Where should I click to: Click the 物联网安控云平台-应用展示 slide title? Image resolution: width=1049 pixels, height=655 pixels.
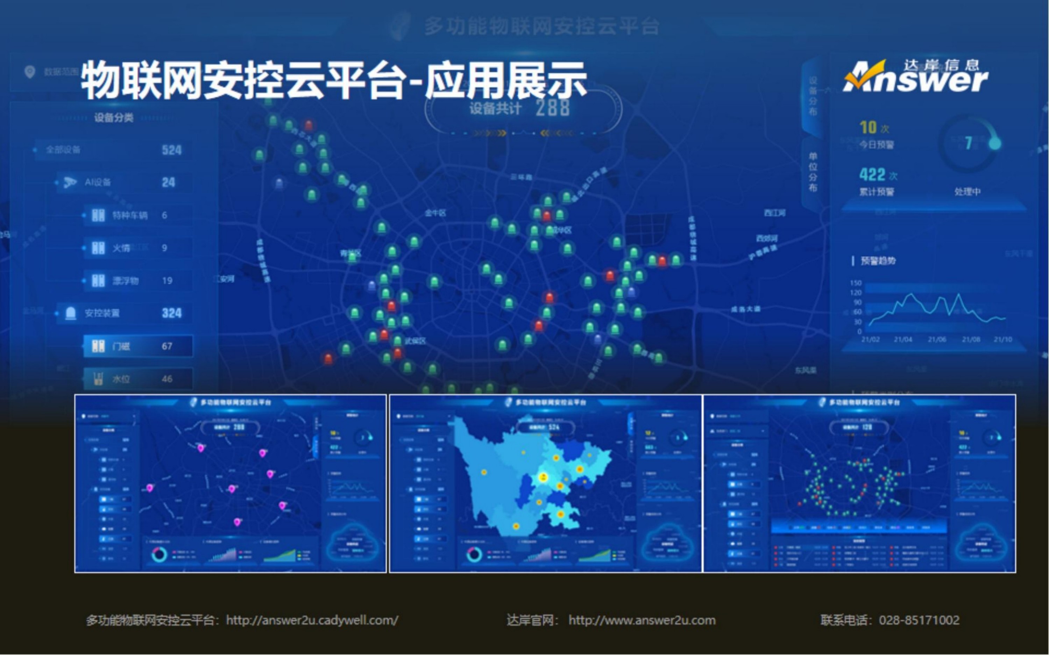pos(334,80)
